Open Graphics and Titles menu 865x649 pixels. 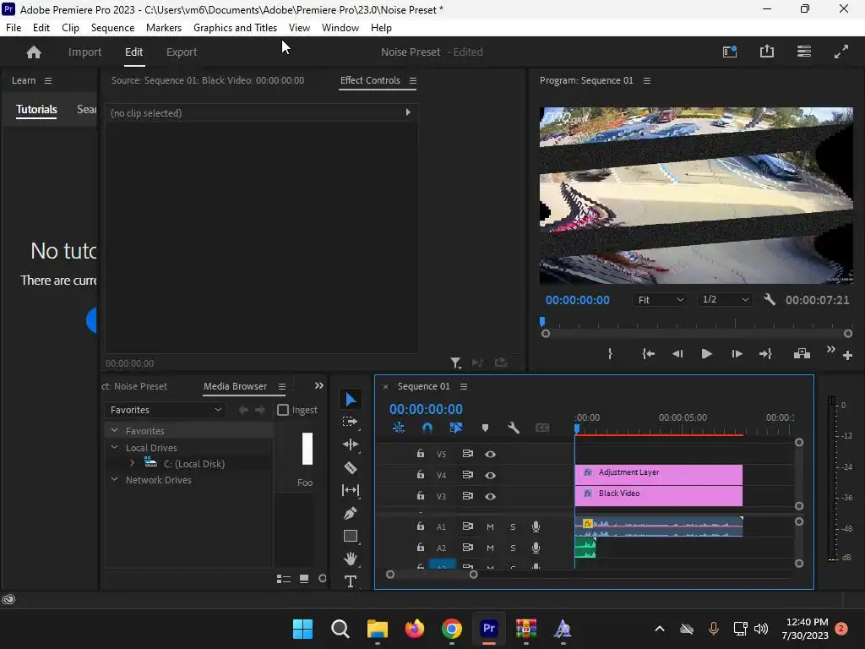pos(235,28)
